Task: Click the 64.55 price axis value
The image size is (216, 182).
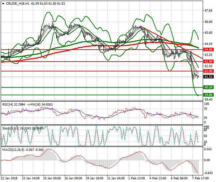Action: [x=208, y=44]
